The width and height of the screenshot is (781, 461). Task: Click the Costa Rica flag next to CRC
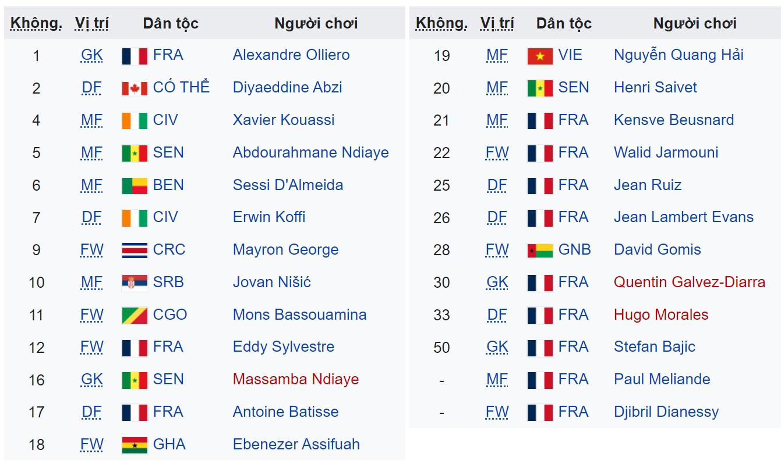point(135,251)
